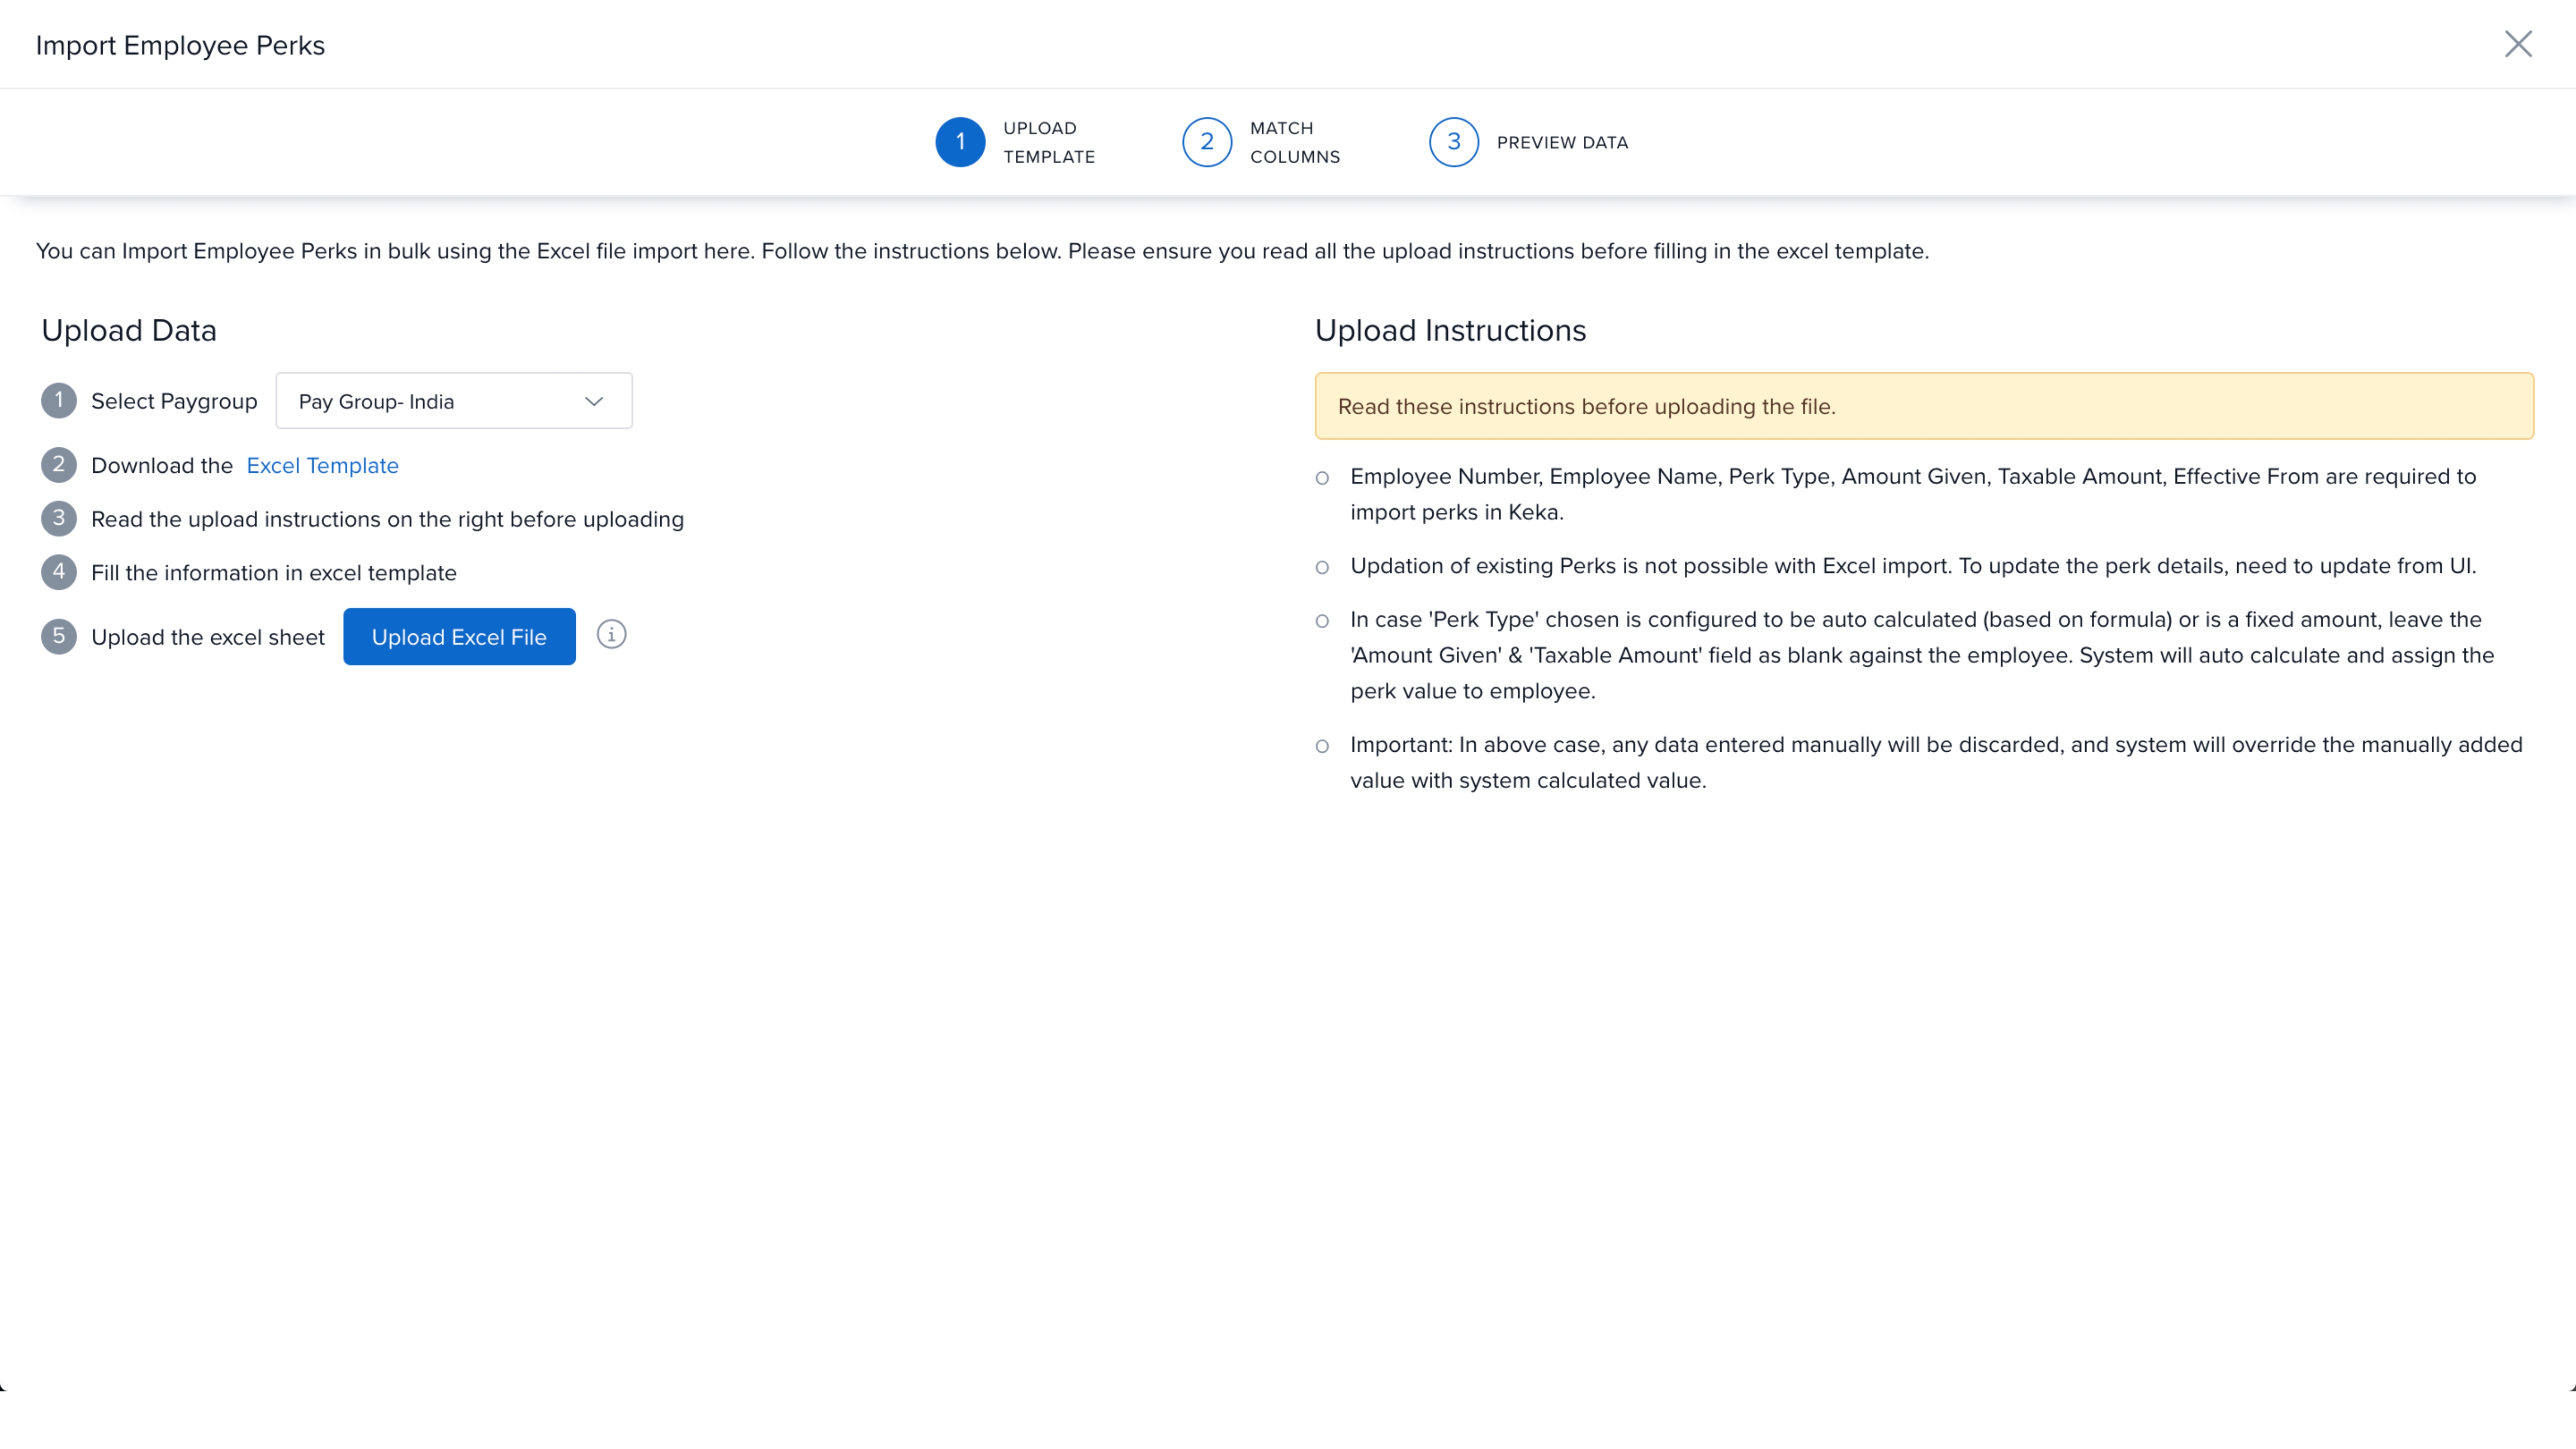Click gray step badge 3 for read instructions
2576x1449 pixels.
(58, 519)
